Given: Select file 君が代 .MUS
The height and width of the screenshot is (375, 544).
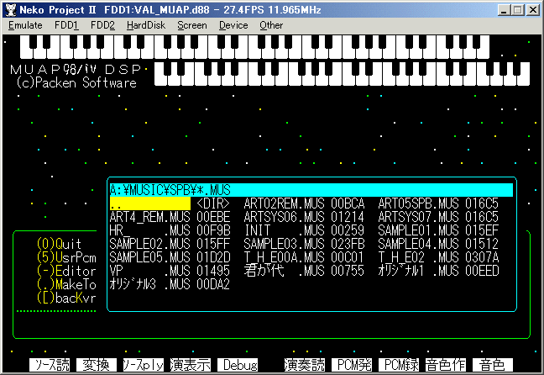Looking at the screenshot, I should click(x=284, y=271).
